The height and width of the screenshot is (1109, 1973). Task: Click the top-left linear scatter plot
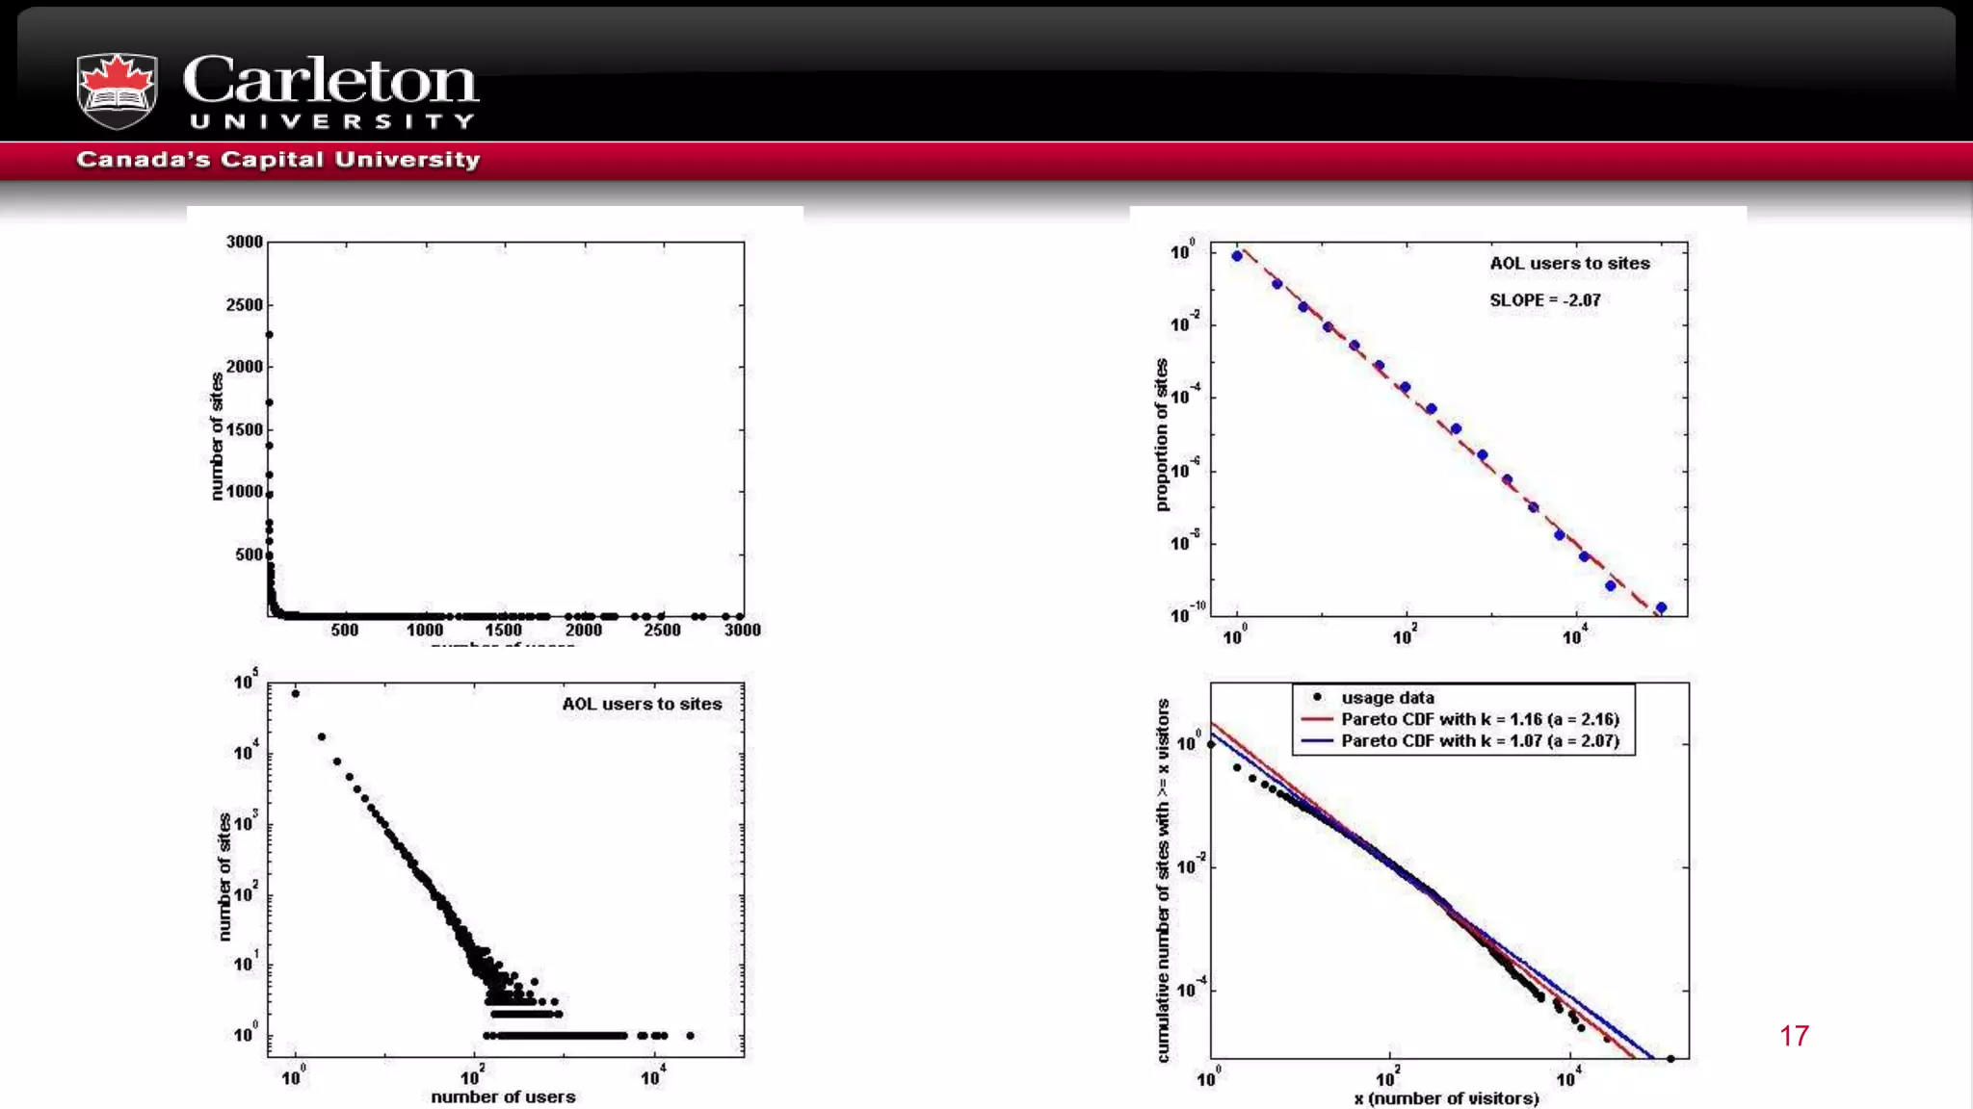506,428
